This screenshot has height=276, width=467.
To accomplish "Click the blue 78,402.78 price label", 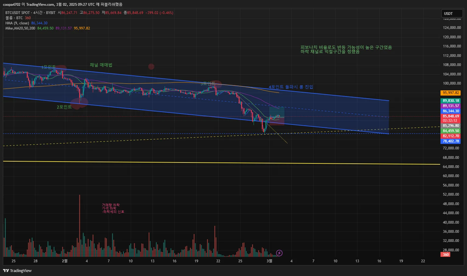I will tap(451, 141).
